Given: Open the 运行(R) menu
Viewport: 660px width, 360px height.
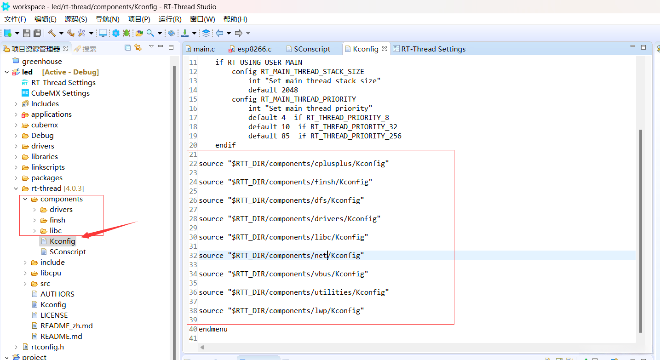Looking at the screenshot, I should (x=170, y=19).
